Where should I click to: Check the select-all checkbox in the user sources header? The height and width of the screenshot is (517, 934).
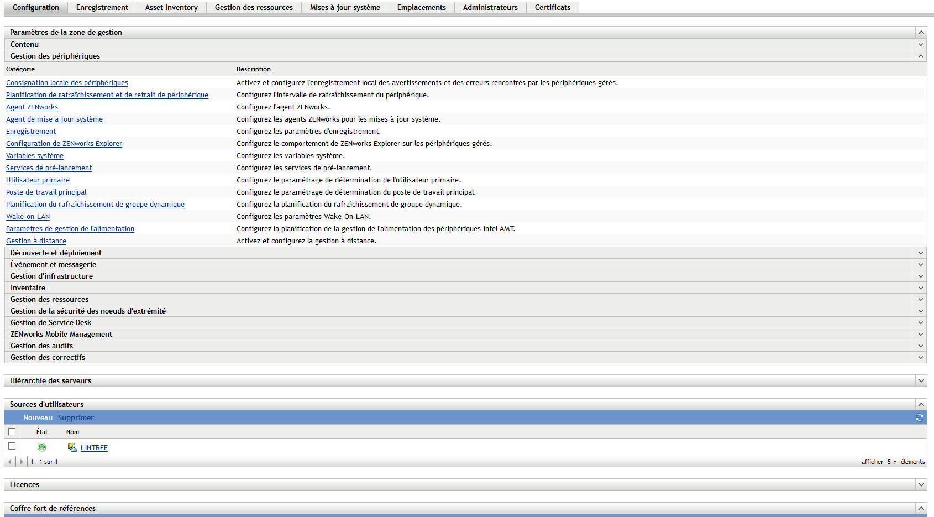click(x=12, y=431)
